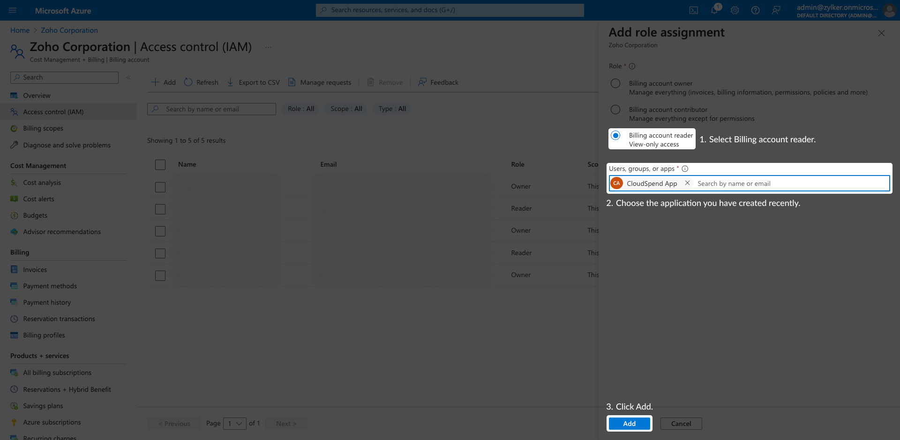The height and width of the screenshot is (440, 900).
Task: Open the notifications bell
Action: (714, 10)
